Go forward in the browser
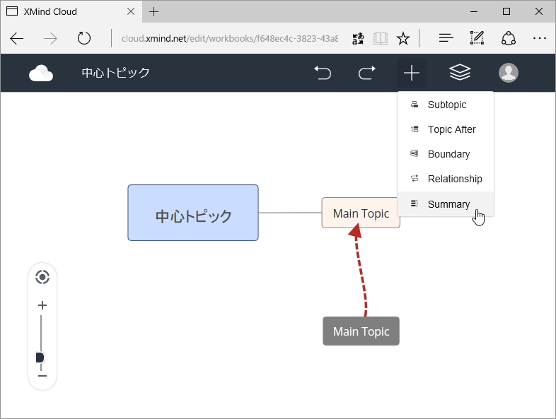556x419 pixels. [50, 38]
